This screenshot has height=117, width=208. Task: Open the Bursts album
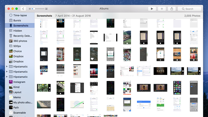tap(20, 21)
